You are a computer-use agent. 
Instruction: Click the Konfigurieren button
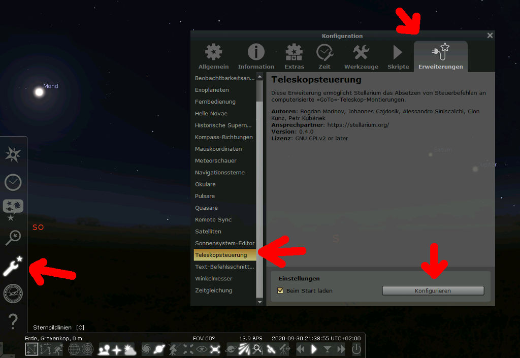(x=433, y=291)
